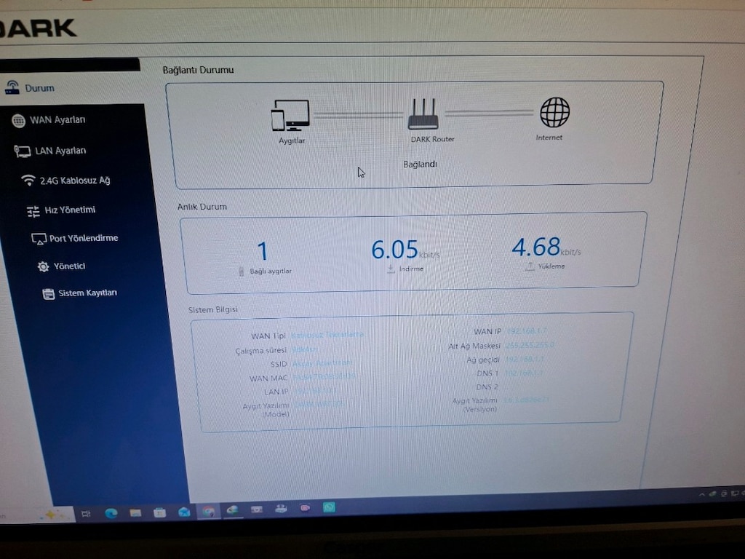Image resolution: width=745 pixels, height=559 pixels.
Task: Click the monitor icon beside LAN Ayarları
Action: pyautogui.click(x=23, y=151)
